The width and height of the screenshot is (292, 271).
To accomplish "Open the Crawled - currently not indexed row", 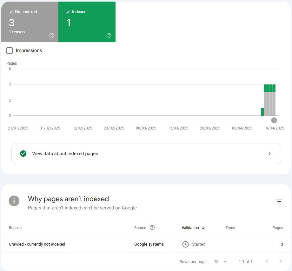I will pos(146,244).
